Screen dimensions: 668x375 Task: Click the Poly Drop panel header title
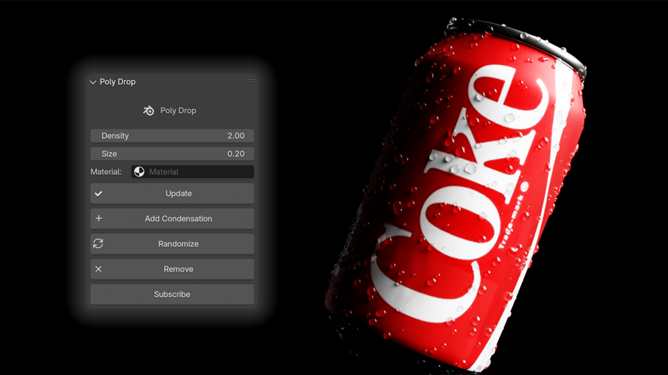tap(118, 82)
